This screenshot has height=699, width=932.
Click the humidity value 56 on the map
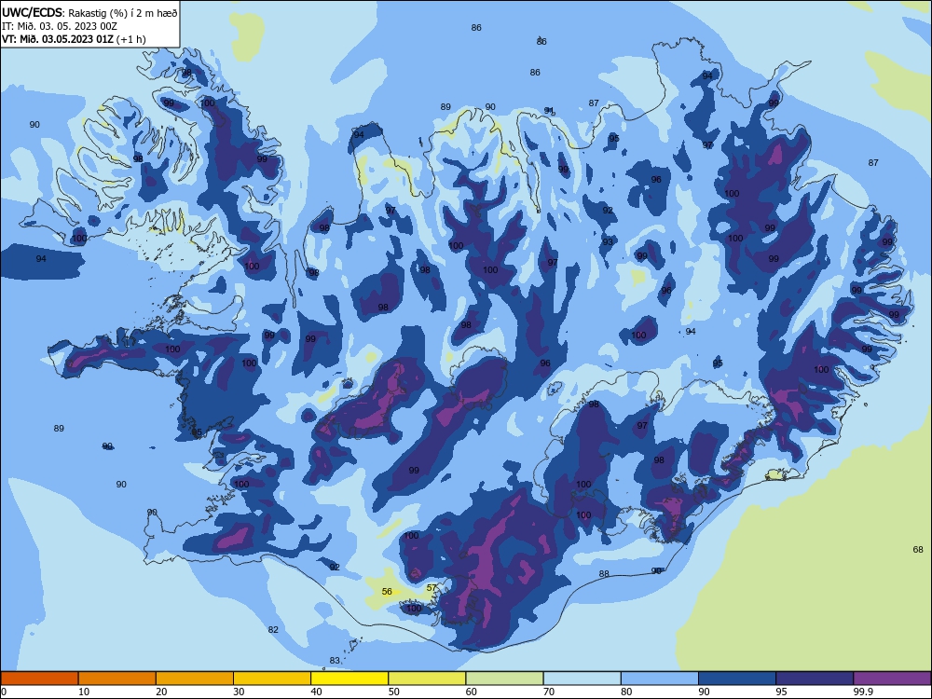[387, 592]
